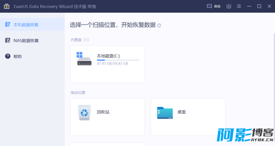Click the import/download icon in title bar
This screenshot has width=275, height=146.
pos(229,6)
